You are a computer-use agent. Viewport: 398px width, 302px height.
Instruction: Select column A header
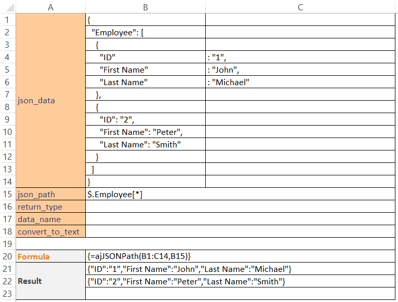50,7
